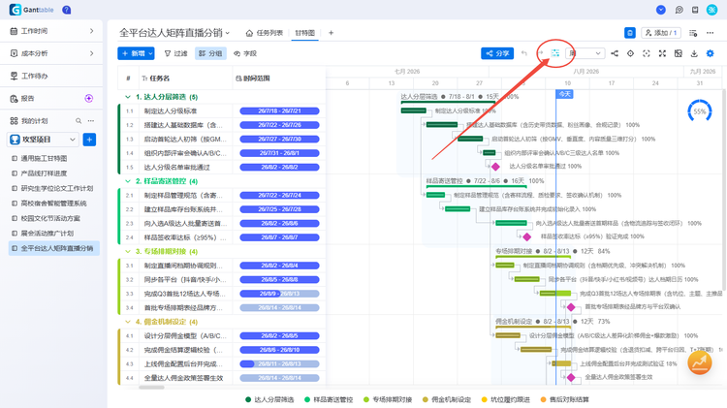
Task: Collapse group 3. 专场排期对接
Action: (x=128, y=251)
